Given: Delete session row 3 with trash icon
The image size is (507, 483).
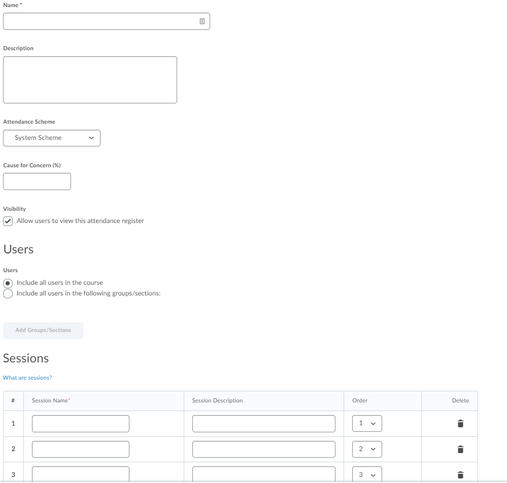Looking at the screenshot, I should (460, 475).
